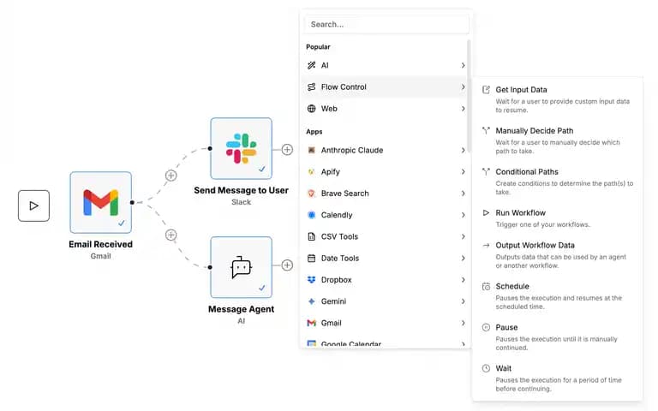The image size is (658, 411).
Task: Expand the Apify chevron
Action: (463, 171)
